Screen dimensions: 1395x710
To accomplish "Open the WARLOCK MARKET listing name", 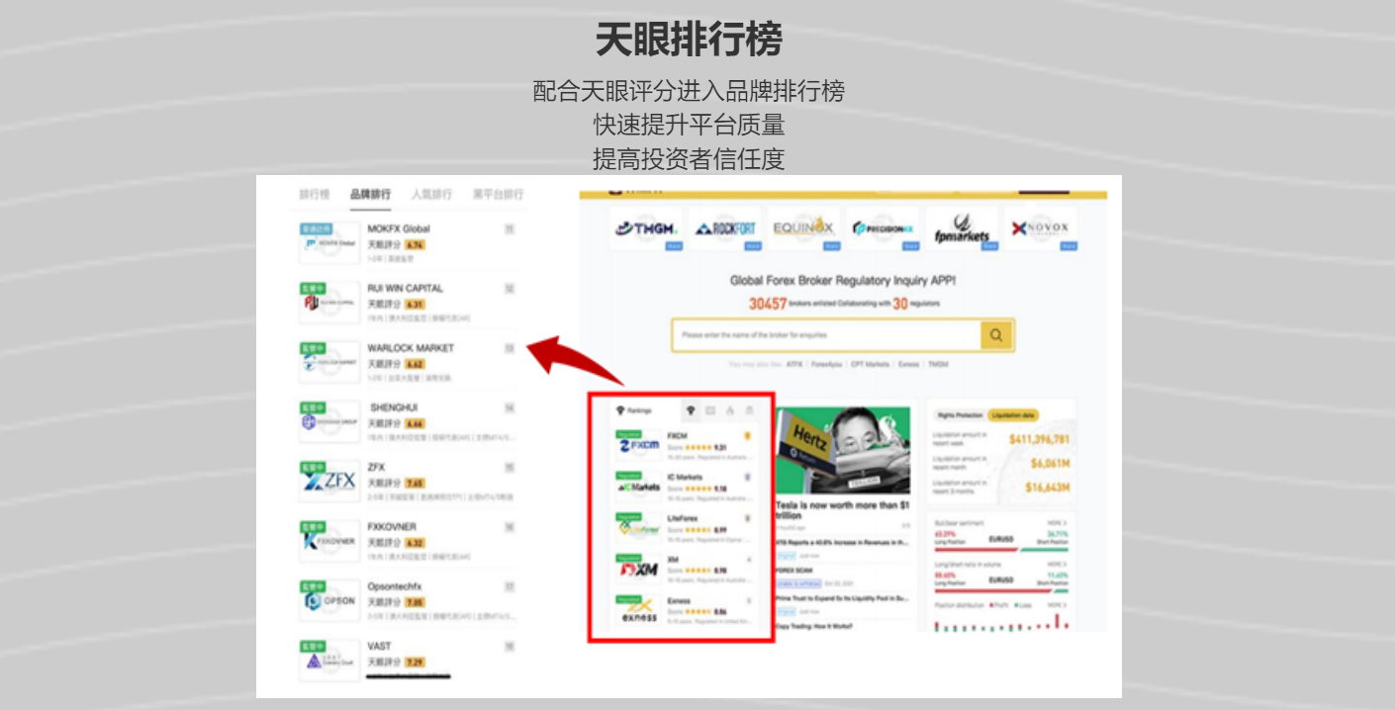I will [411, 348].
